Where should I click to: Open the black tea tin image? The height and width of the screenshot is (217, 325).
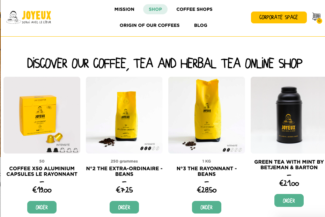pyautogui.click(x=288, y=115)
